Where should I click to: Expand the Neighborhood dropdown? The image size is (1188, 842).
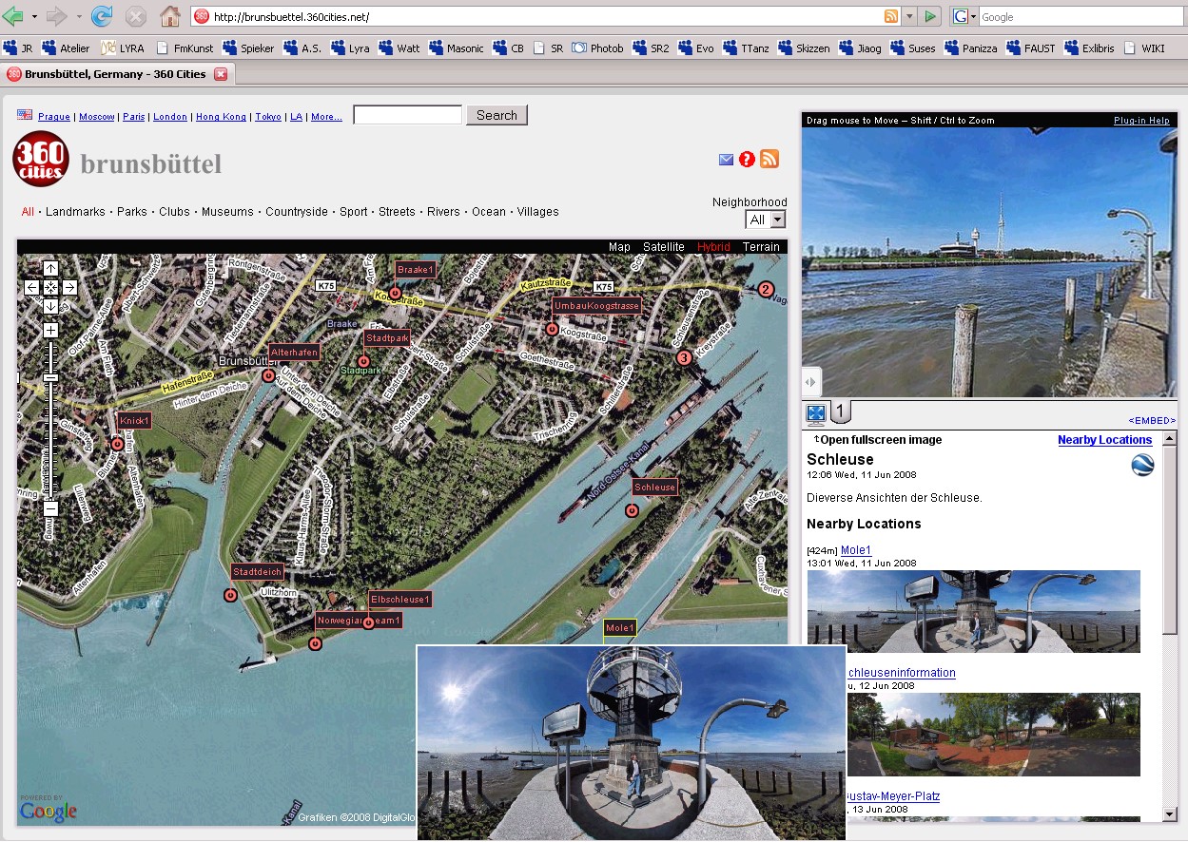(777, 220)
